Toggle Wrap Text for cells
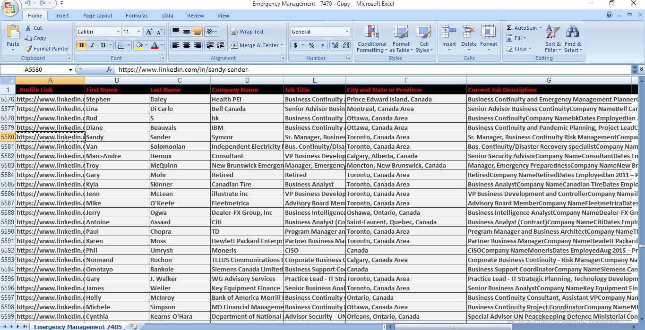 pos(247,32)
